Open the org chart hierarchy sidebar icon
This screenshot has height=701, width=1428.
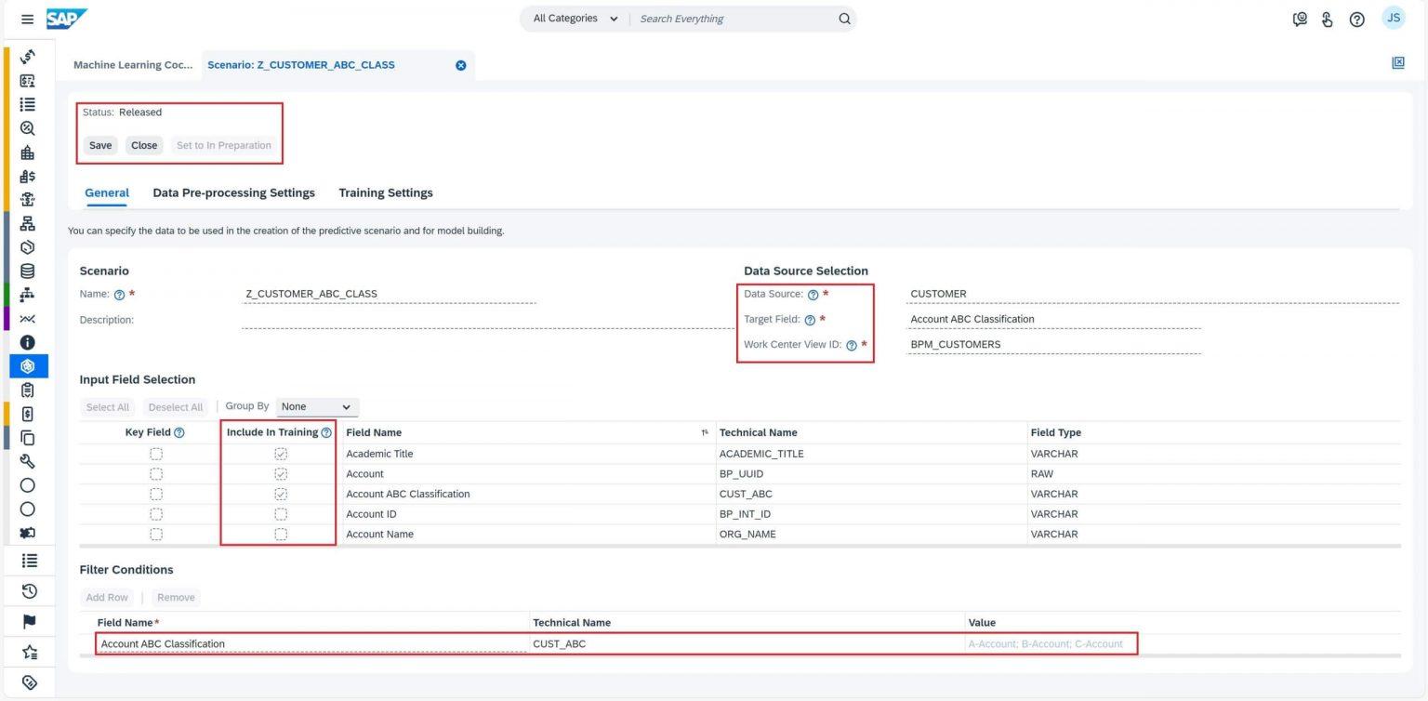(x=27, y=224)
